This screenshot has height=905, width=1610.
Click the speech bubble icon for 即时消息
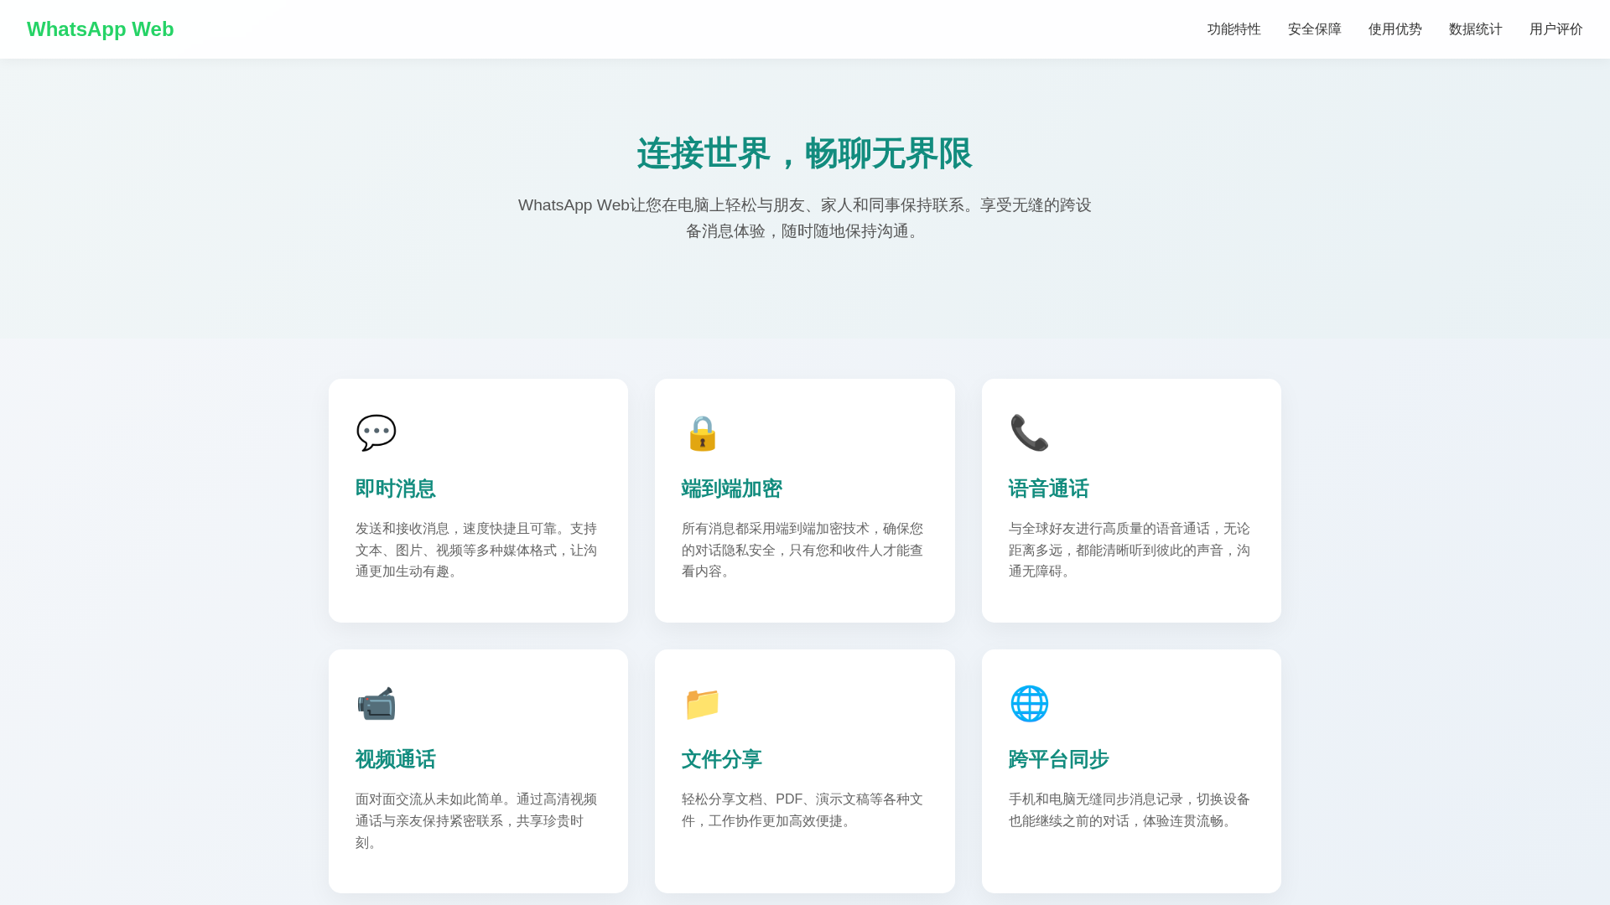pyautogui.click(x=376, y=432)
